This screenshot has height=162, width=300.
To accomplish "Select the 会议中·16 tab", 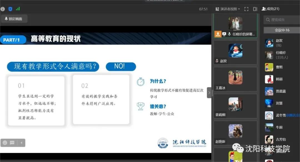I will (x=282, y=30).
